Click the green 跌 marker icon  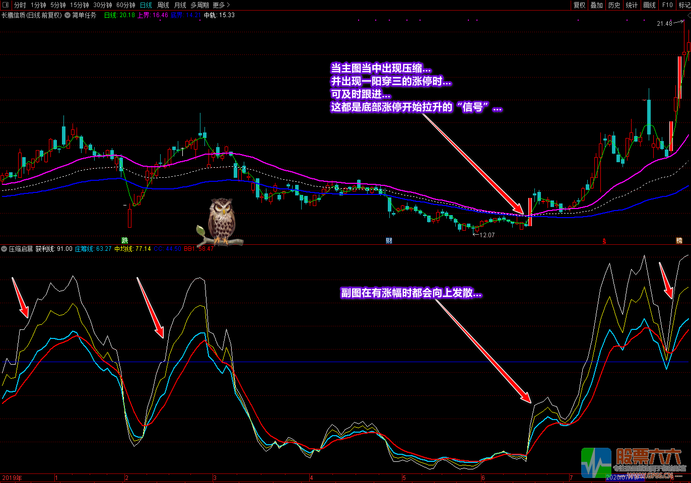(x=125, y=241)
